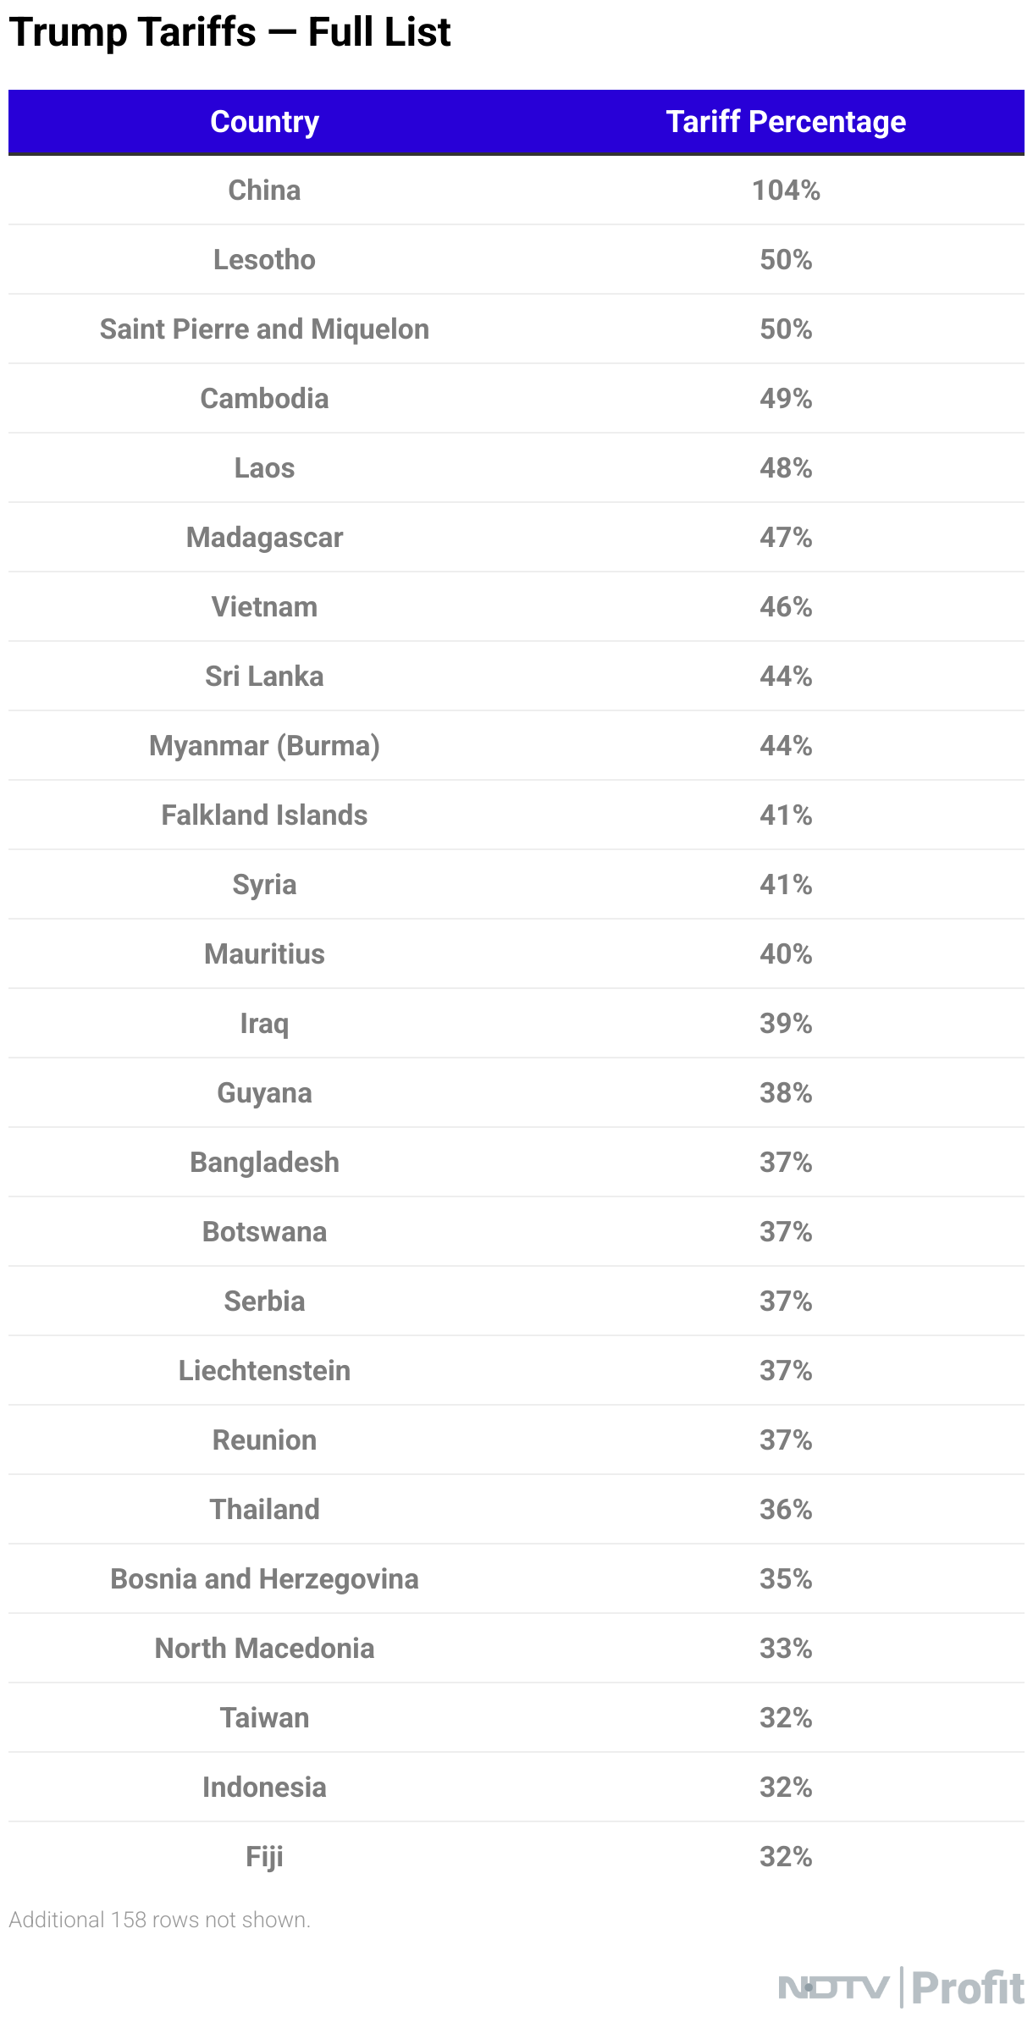
Task: Click Bosnia and Herzegovina entry
Action: (x=264, y=1579)
